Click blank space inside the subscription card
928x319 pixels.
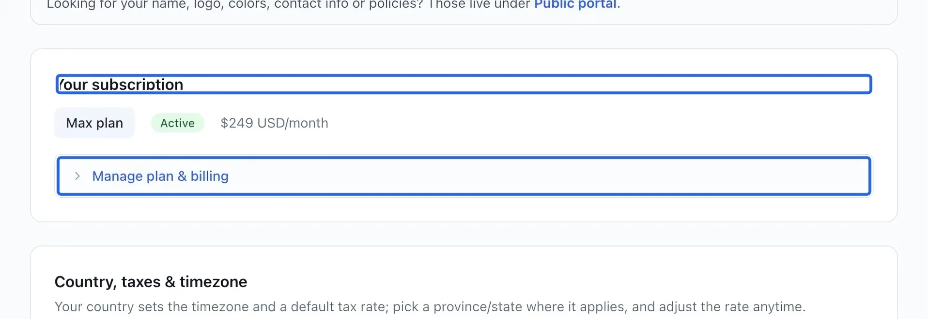(581, 123)
